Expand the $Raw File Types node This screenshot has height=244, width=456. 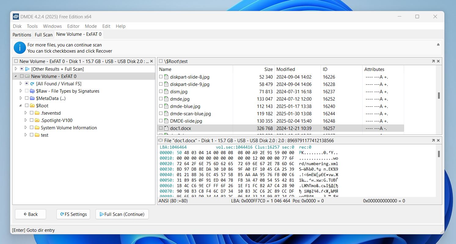(x=21, y=91)
